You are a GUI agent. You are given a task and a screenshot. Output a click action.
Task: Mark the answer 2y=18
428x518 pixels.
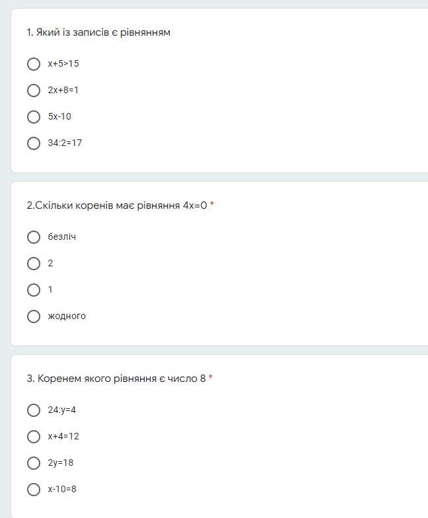coord(33,462)
